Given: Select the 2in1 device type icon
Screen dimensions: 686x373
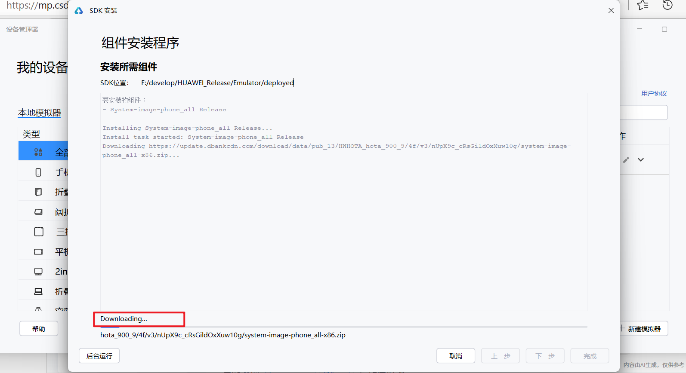Looking at the screenshot, I should click(x=38, y=272).
